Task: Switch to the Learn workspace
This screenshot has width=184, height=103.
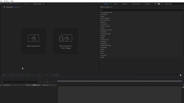Action: tap(115, 4)
